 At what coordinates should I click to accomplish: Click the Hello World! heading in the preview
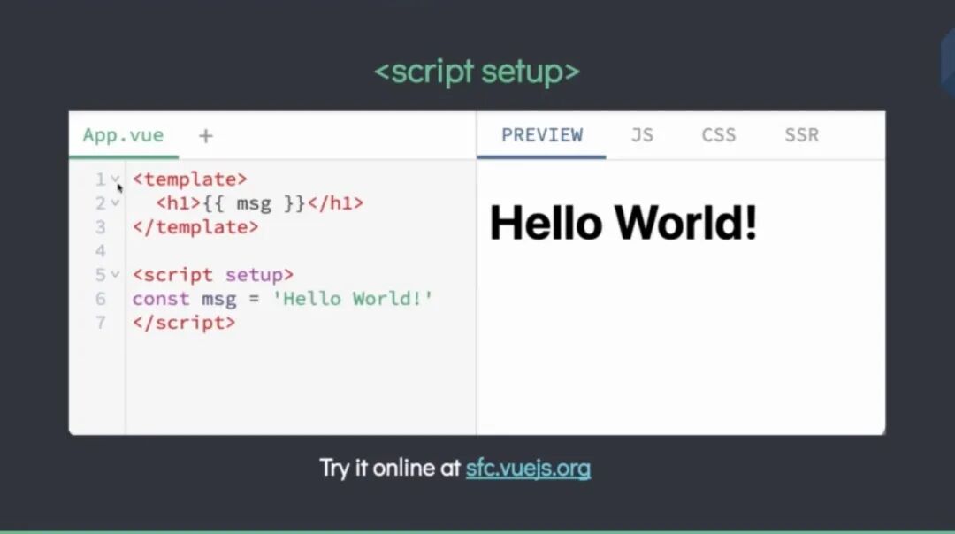pyautogui.click(x=623, y=221)
